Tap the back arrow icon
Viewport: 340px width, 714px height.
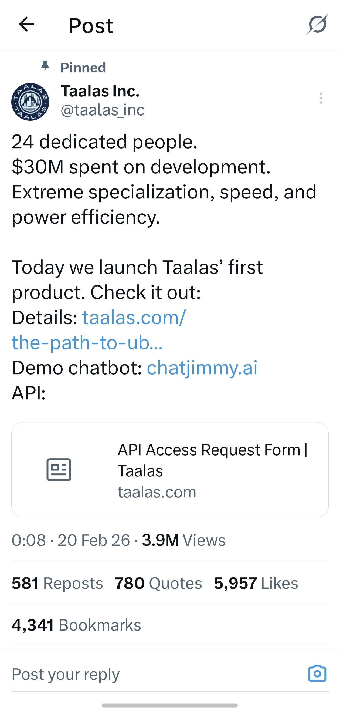point(27,25)
